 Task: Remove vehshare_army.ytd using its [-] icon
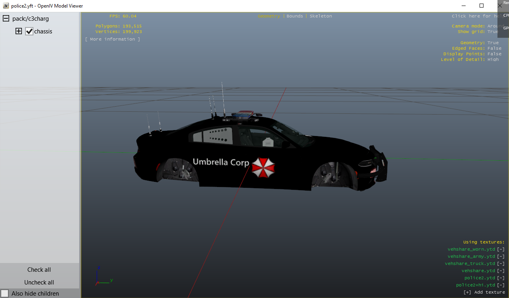pos(501,257)
